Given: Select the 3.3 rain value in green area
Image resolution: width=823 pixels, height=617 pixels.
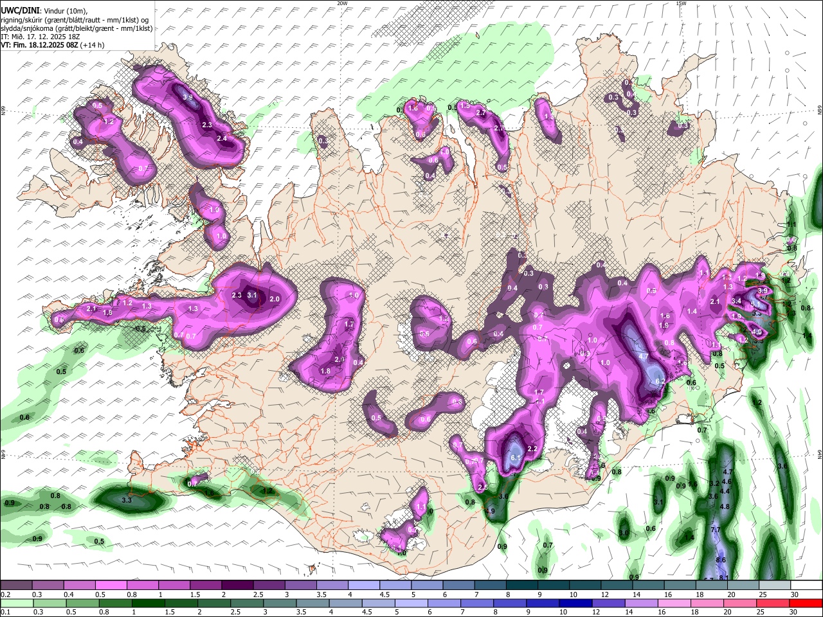Looking at the screenshot, I should point(127,500).
